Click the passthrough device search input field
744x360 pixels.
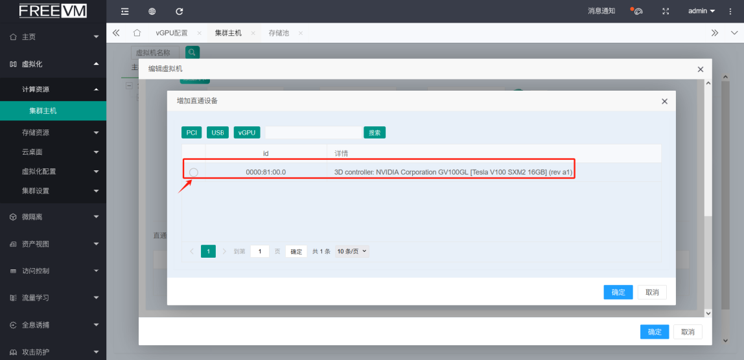[x=313, y=133]
